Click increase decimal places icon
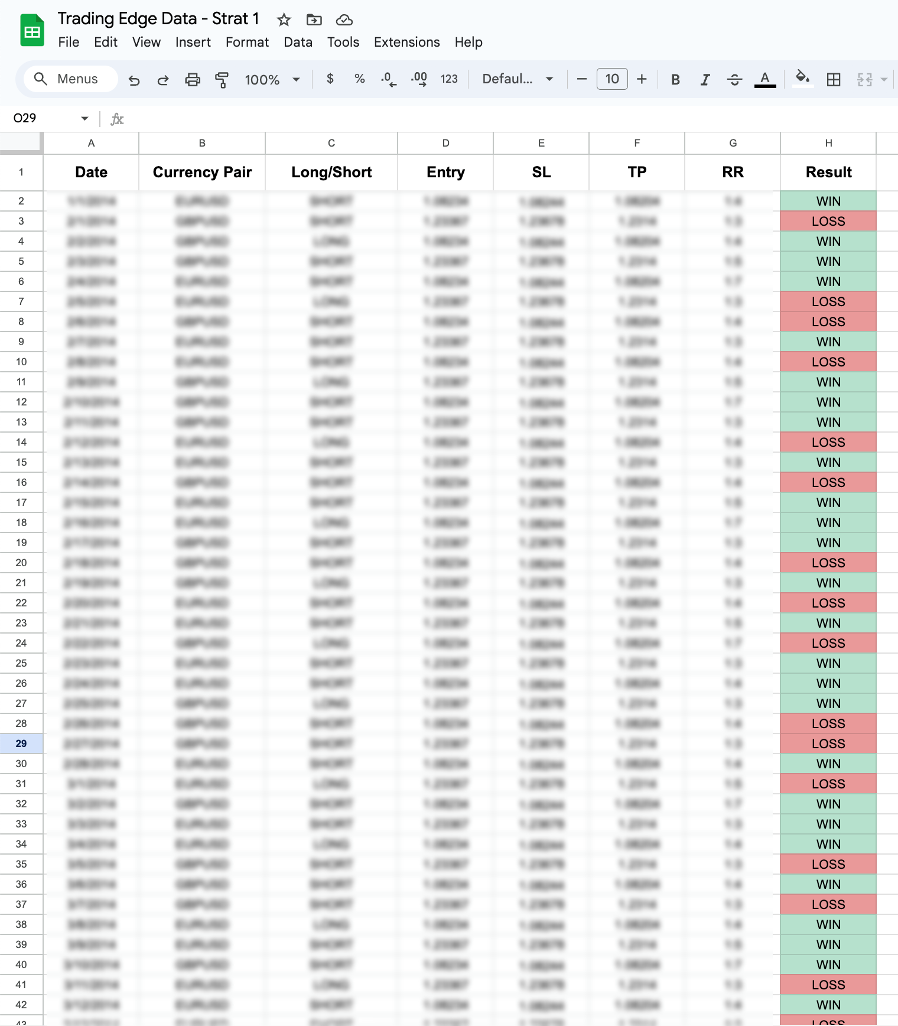 point(419,79)
